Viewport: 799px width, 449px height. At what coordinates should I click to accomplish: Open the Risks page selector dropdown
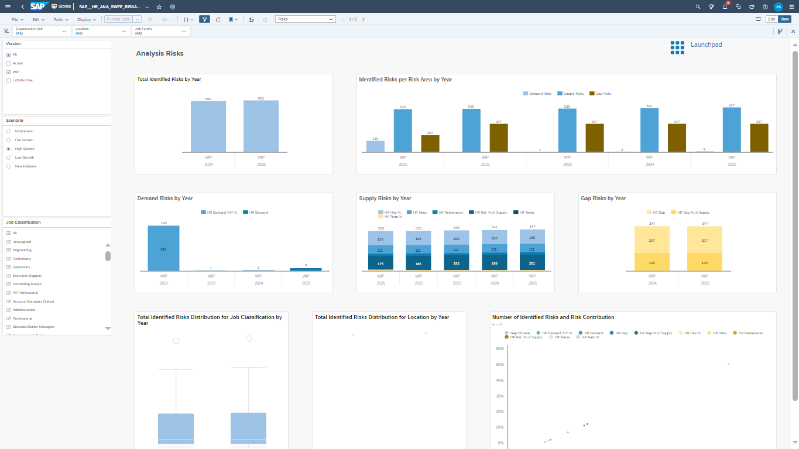tap(305, 19)
